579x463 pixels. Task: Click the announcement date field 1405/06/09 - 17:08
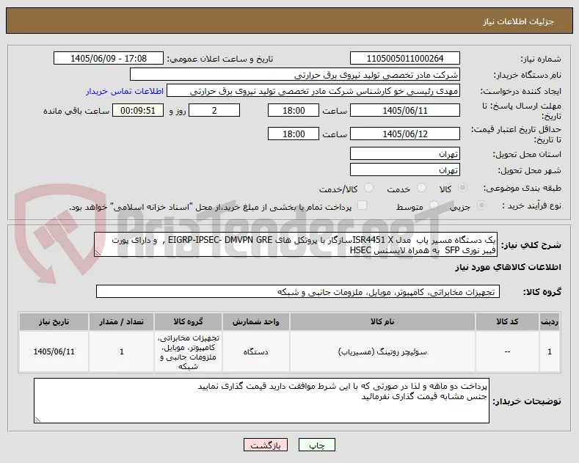coord(109,59)
